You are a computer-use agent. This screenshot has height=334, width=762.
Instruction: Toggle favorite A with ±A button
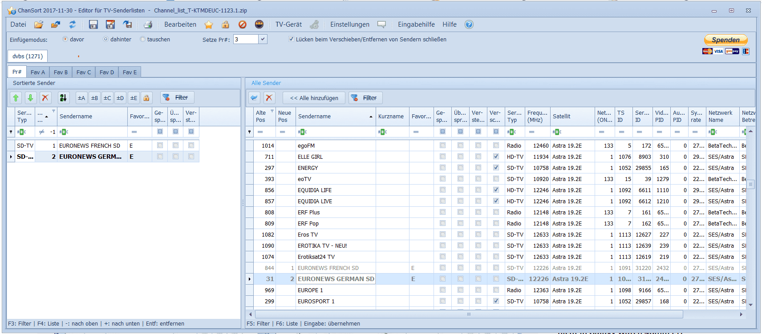81,98
